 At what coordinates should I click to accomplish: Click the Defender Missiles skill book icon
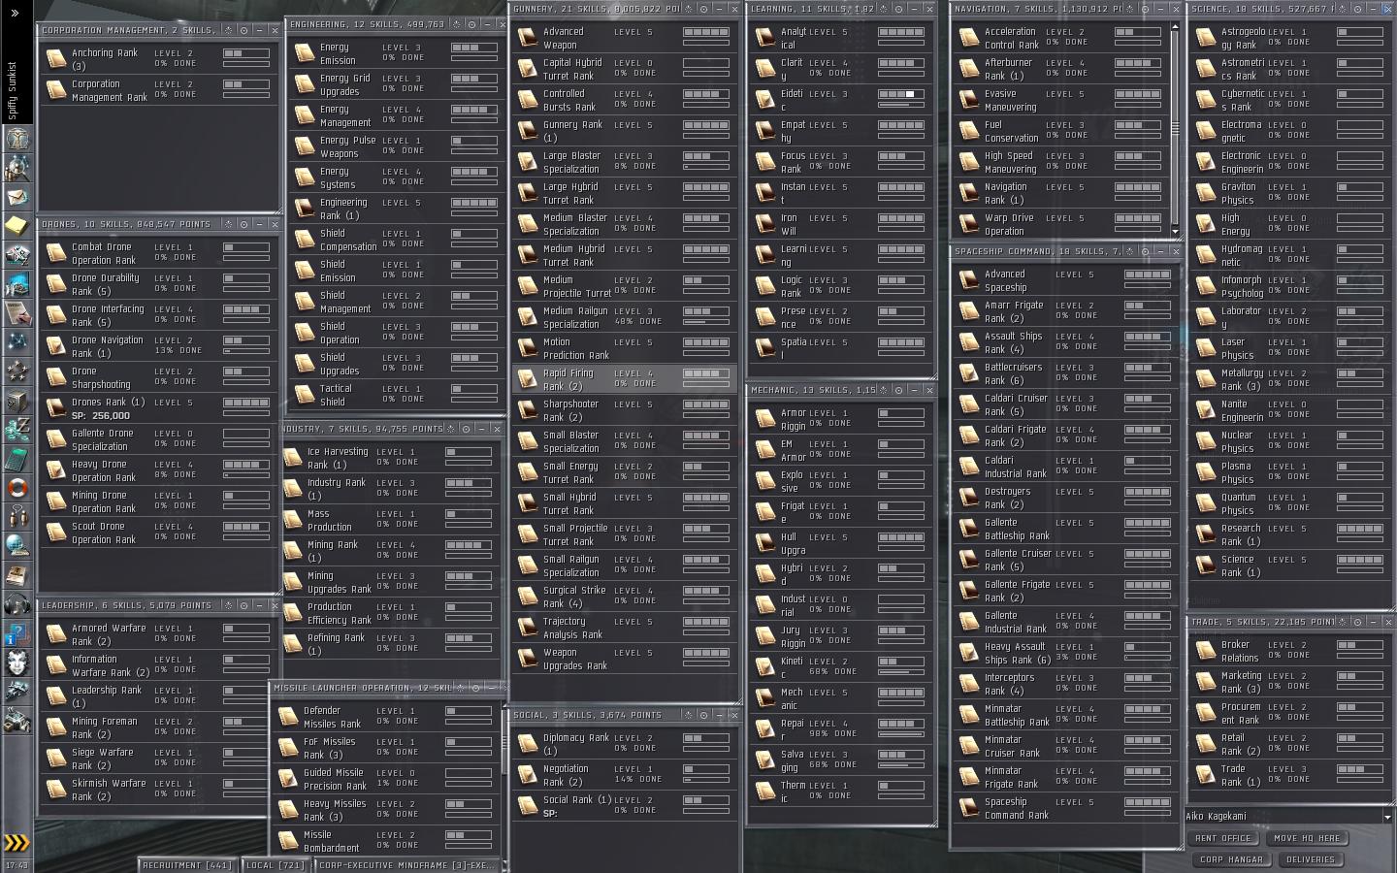(x=287, y=716)
